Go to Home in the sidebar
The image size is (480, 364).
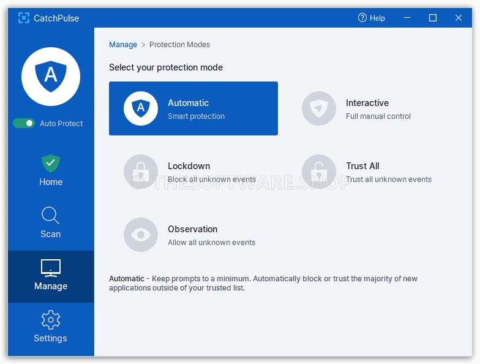coord(51,170)
